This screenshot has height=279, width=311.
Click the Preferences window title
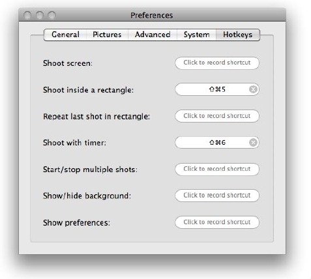pos(151,16)
